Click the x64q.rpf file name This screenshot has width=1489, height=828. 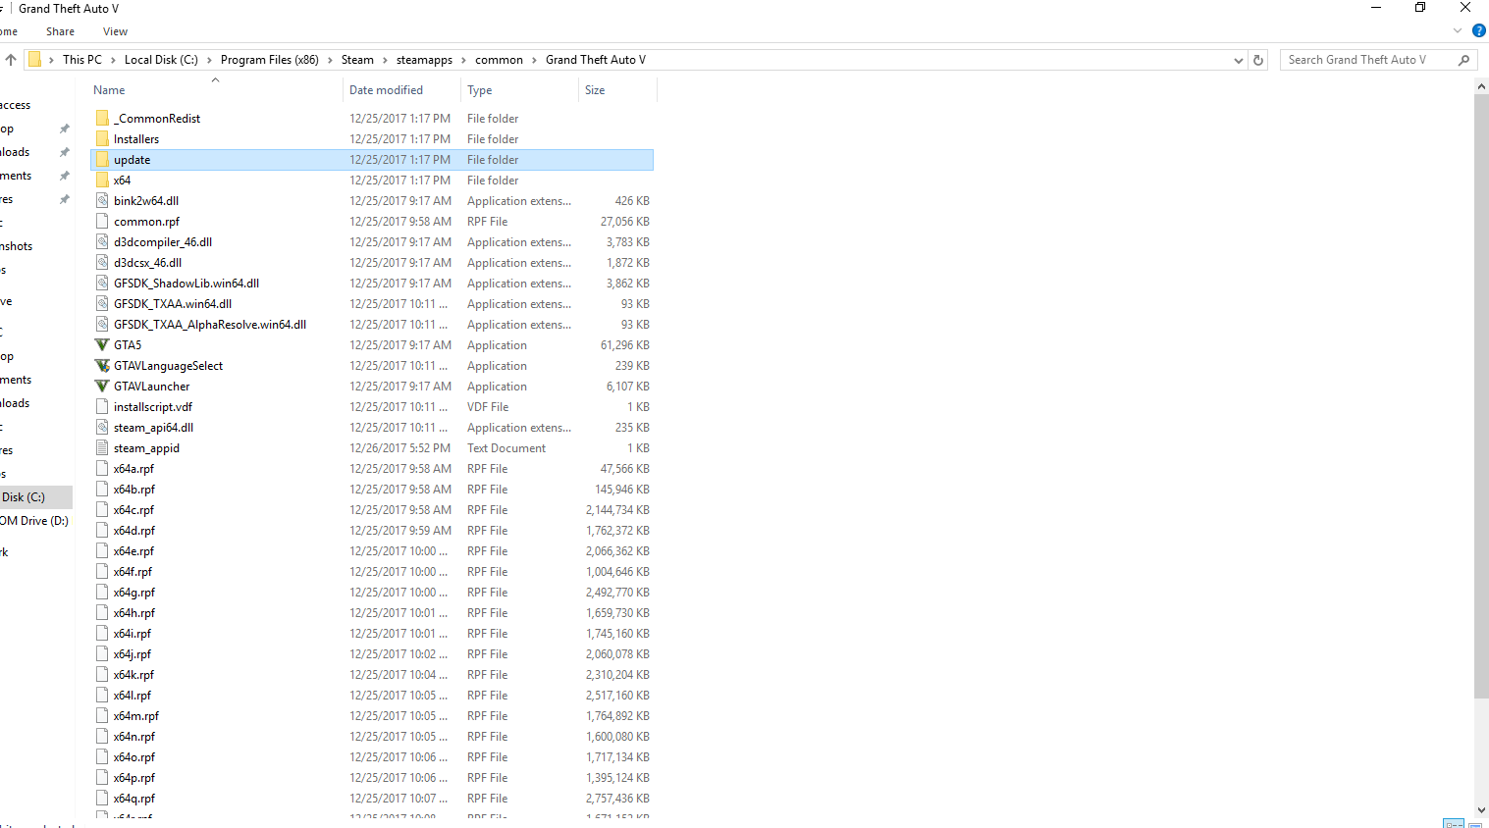point(133,799)
